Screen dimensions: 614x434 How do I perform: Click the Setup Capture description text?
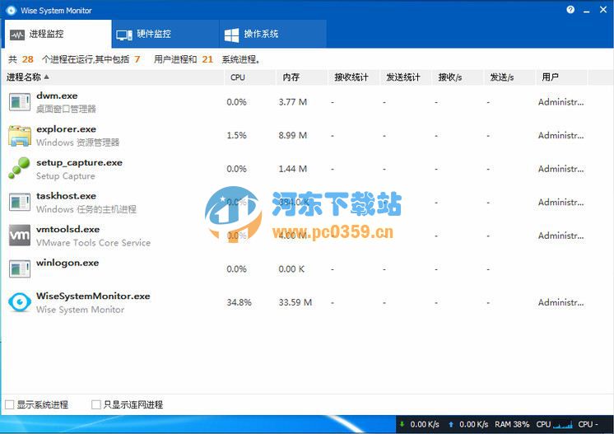tap(65, 176)
